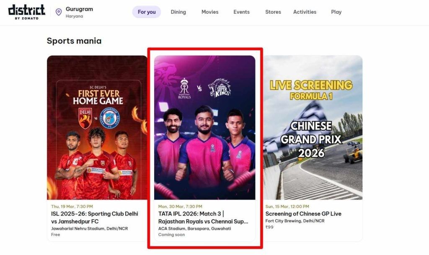Click the District by Zomato logo

[27, 11]
